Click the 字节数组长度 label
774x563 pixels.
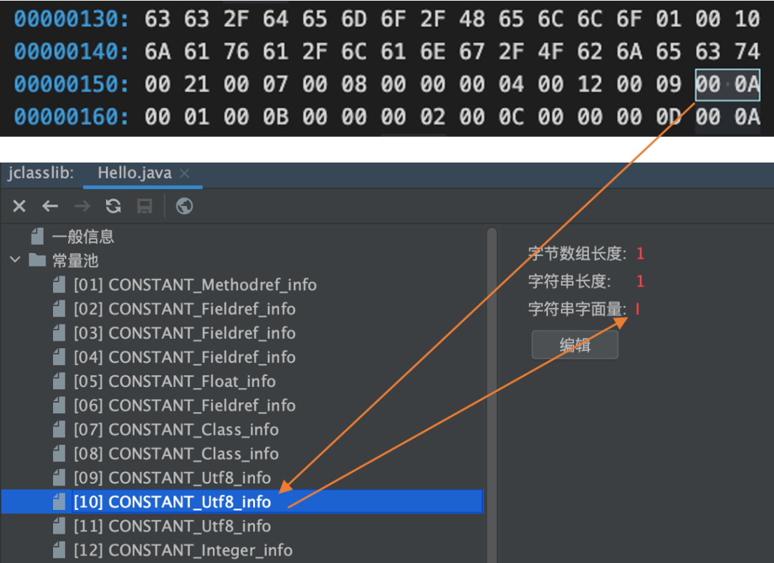click(x=577, y=254)
